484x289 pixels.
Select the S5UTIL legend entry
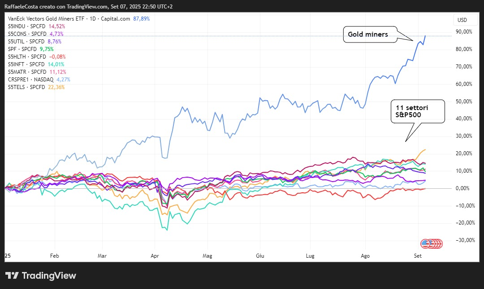[35, 42]
